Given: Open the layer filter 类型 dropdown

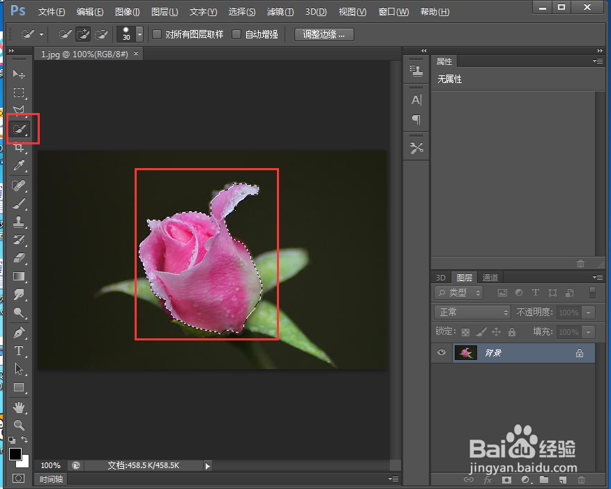Looking at the screenshot, I should click(458, 293).
